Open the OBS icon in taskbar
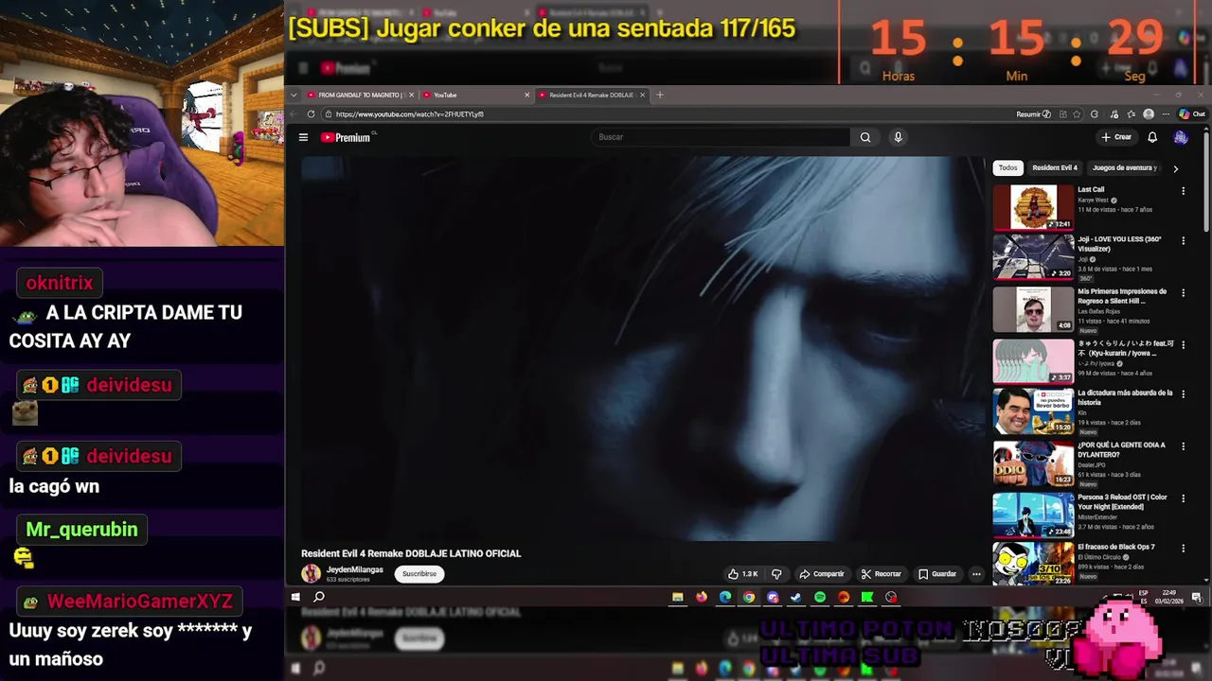Image resolution: width=1212 pixels, height=681 pixels. 891,597
